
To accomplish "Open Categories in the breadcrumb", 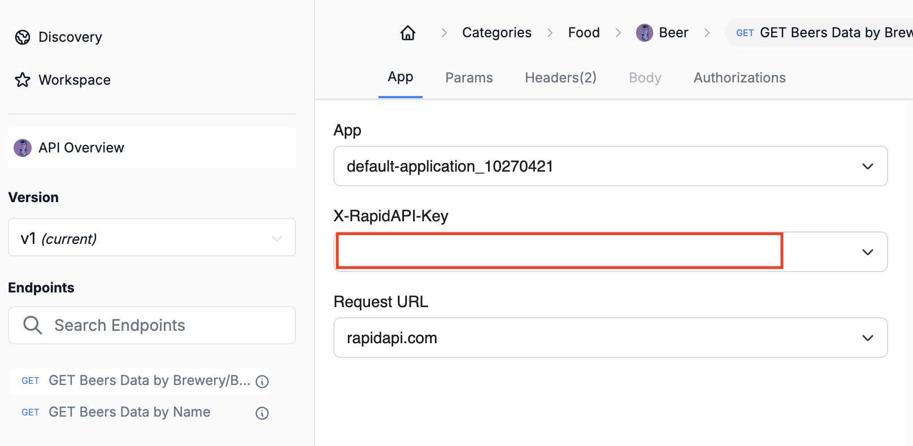I will pyautogui.click(x=497, y=33).
